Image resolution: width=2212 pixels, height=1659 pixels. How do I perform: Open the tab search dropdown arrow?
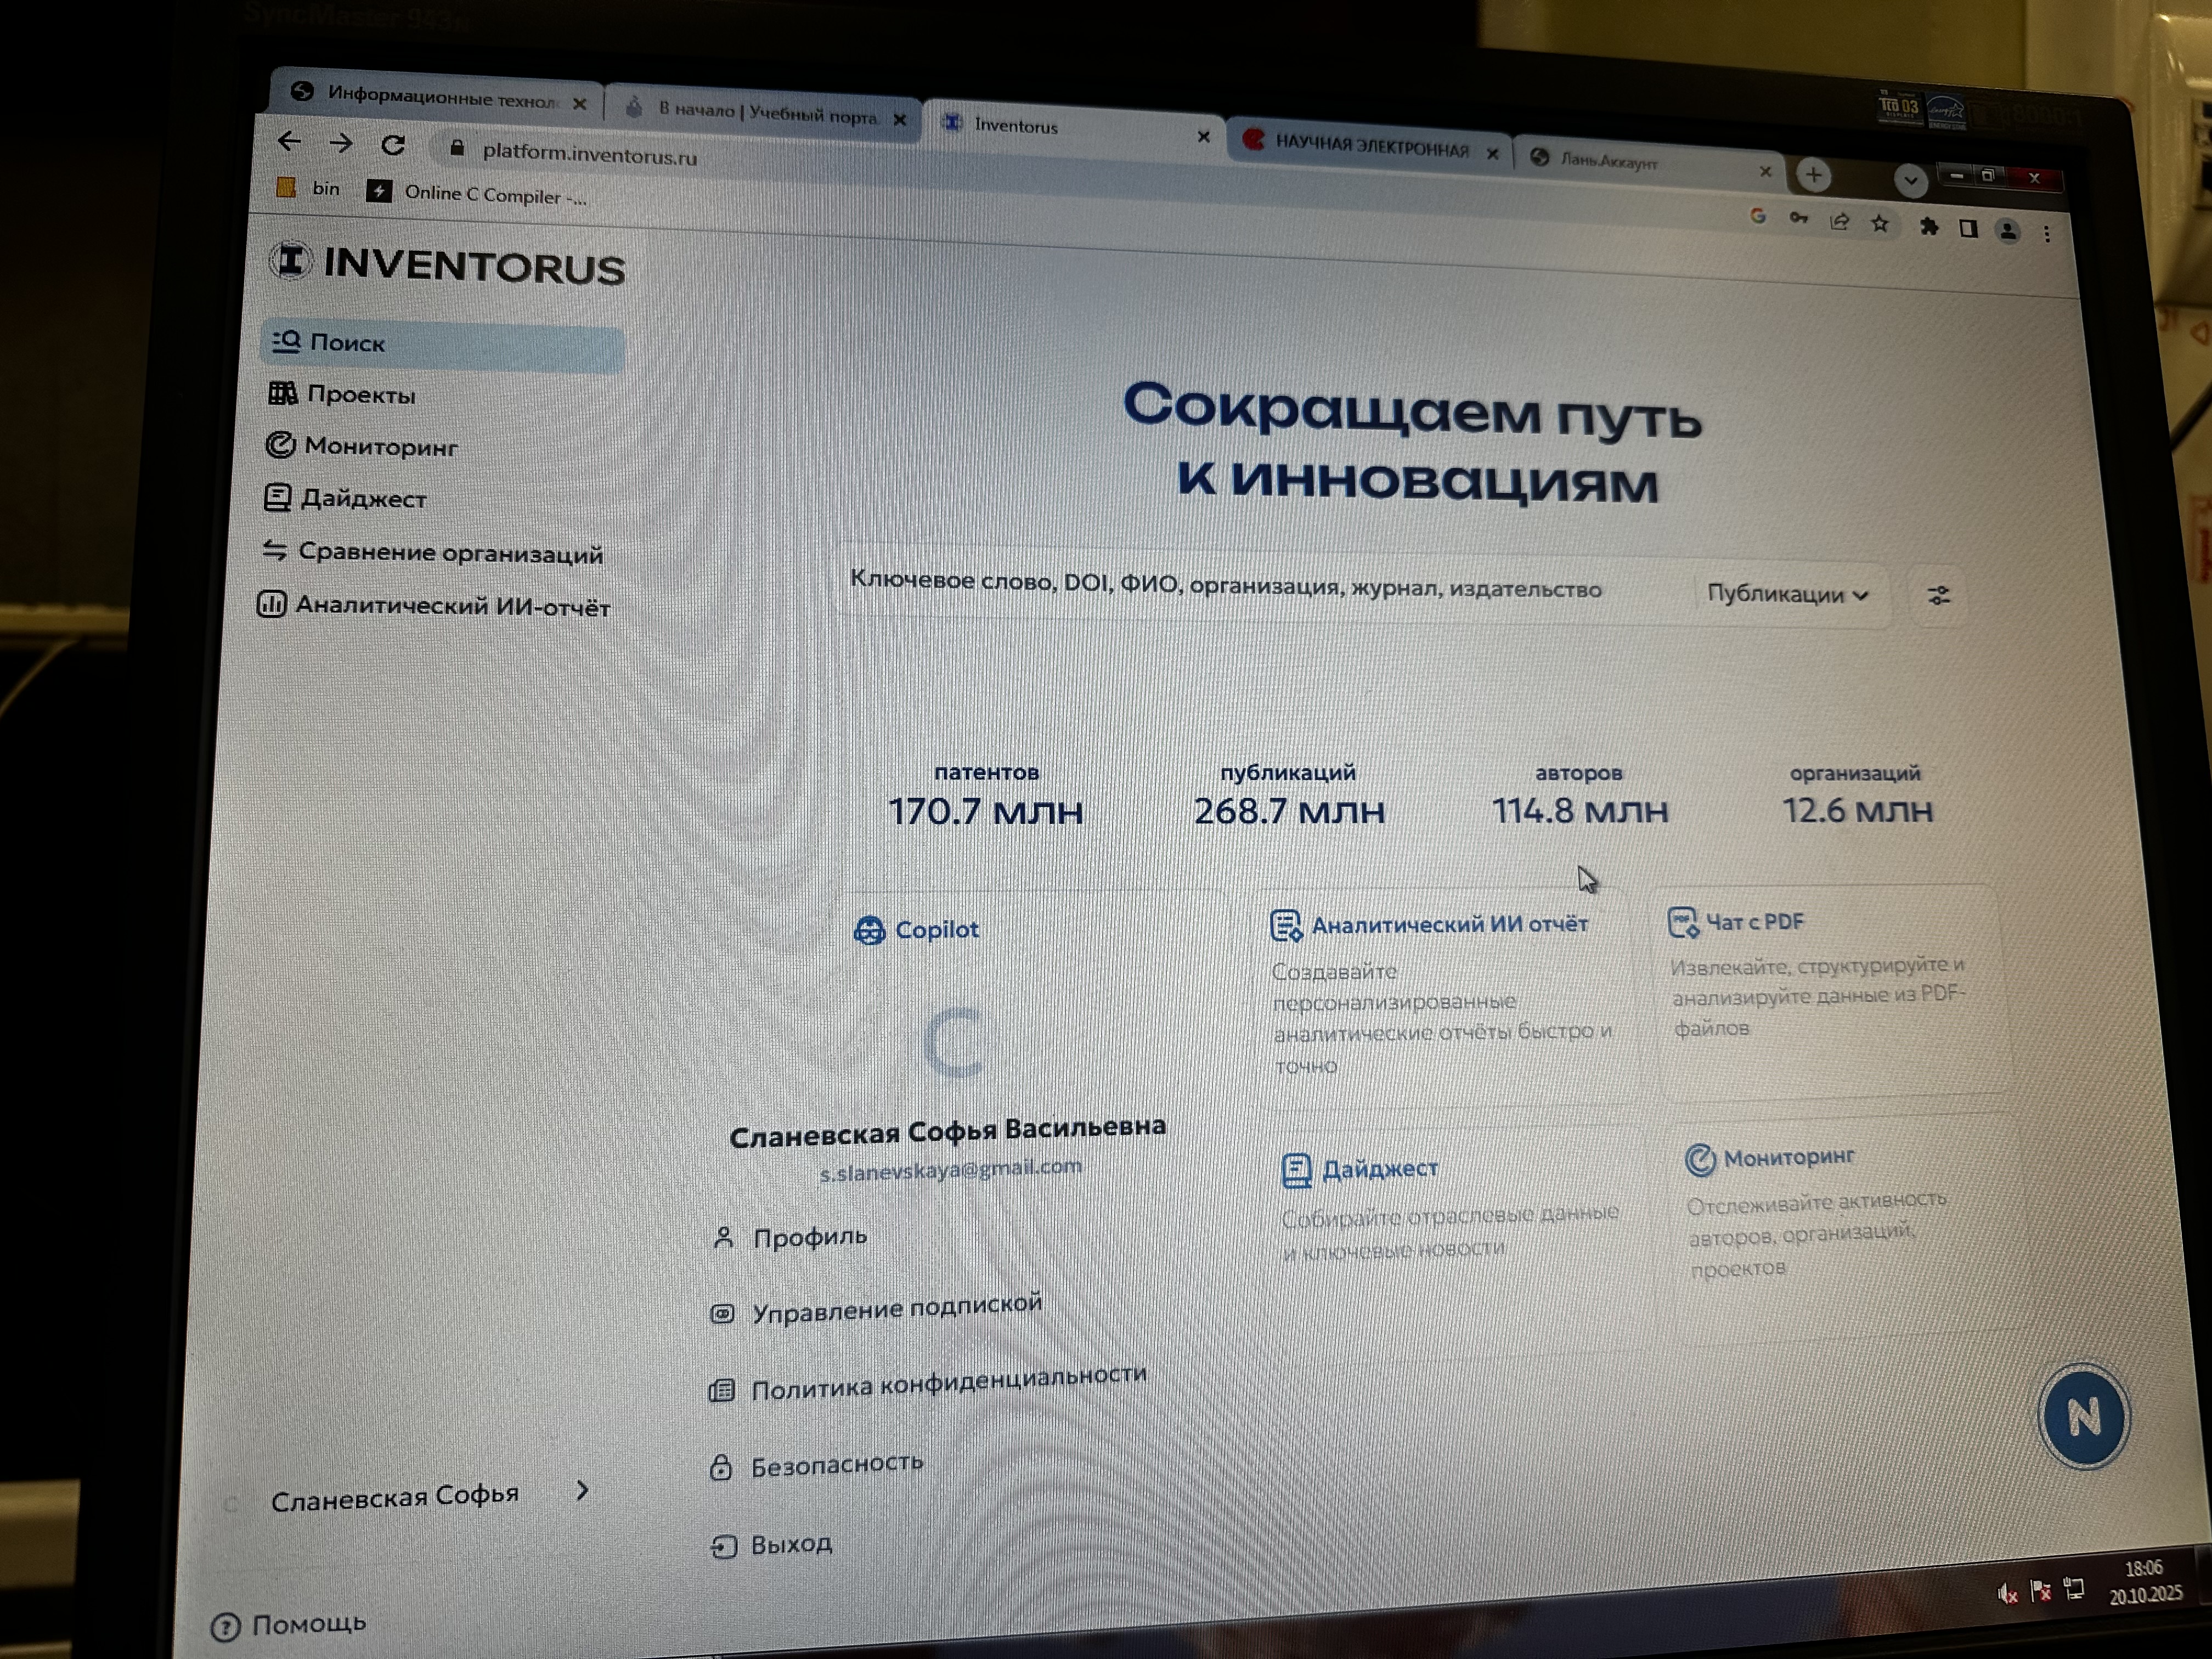click(1910, 181)
